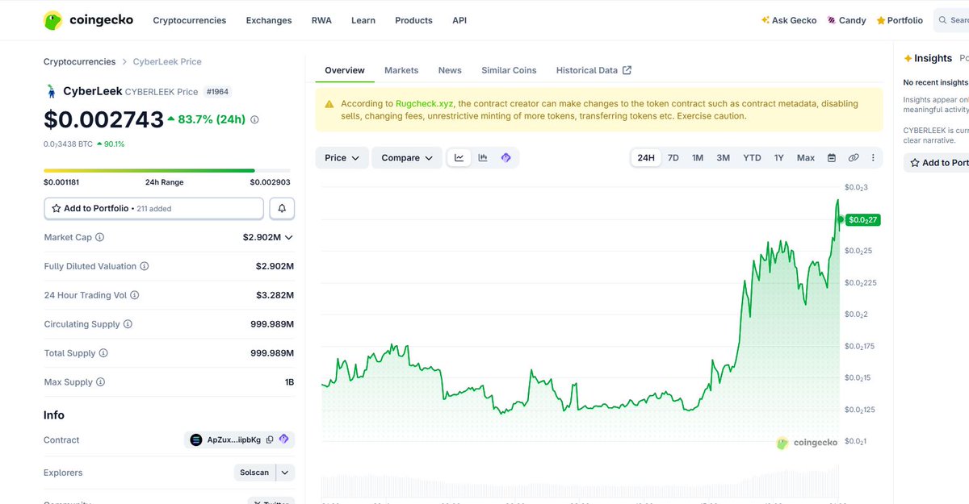The width and height of the screenshot is (969, 504).
Task: Open the Exchanges nav menu
Action: pyautogui.click(x=269, y=20)
